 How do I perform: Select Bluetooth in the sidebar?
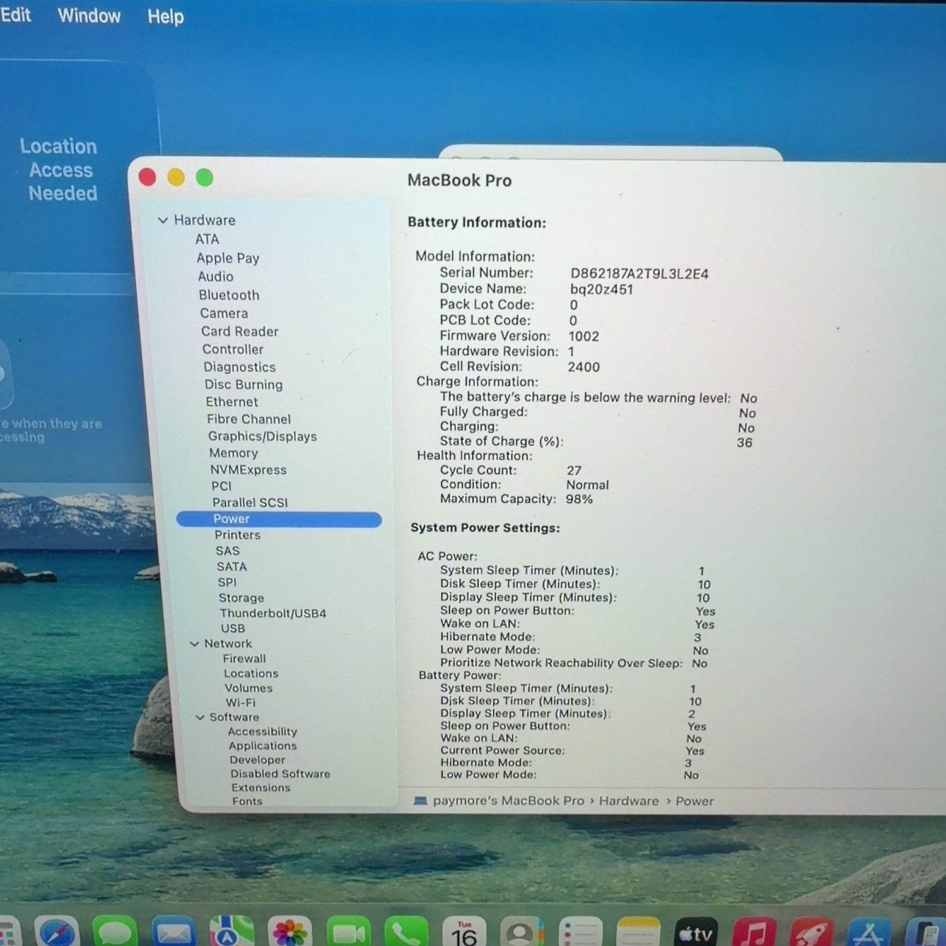click(229, 295)
